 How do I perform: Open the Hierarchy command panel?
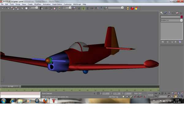tap(169, 13)
